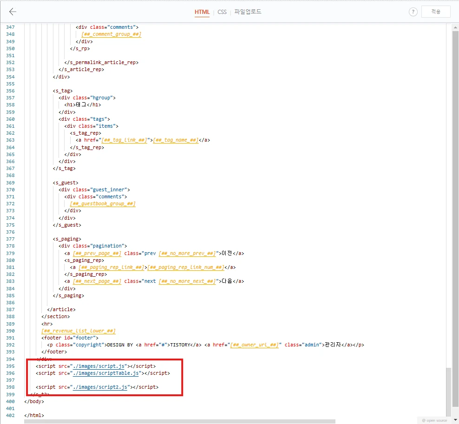Screen dimensions: 459x424
Task: Place cursor on the </html> closing tag
Action: pos(34,416)
